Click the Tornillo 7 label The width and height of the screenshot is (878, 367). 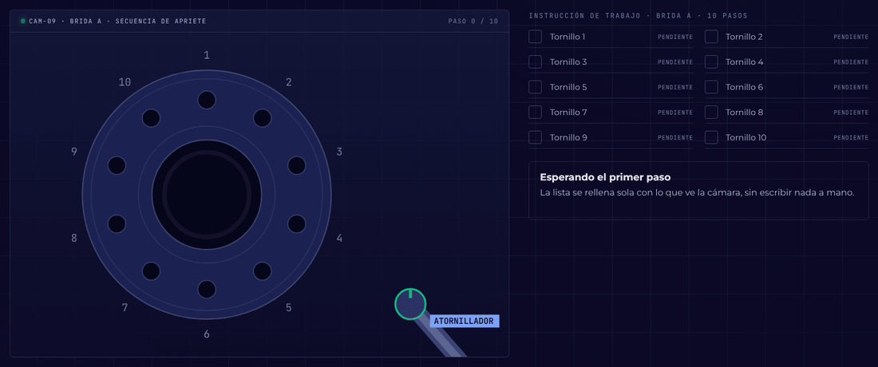point(568,112)
